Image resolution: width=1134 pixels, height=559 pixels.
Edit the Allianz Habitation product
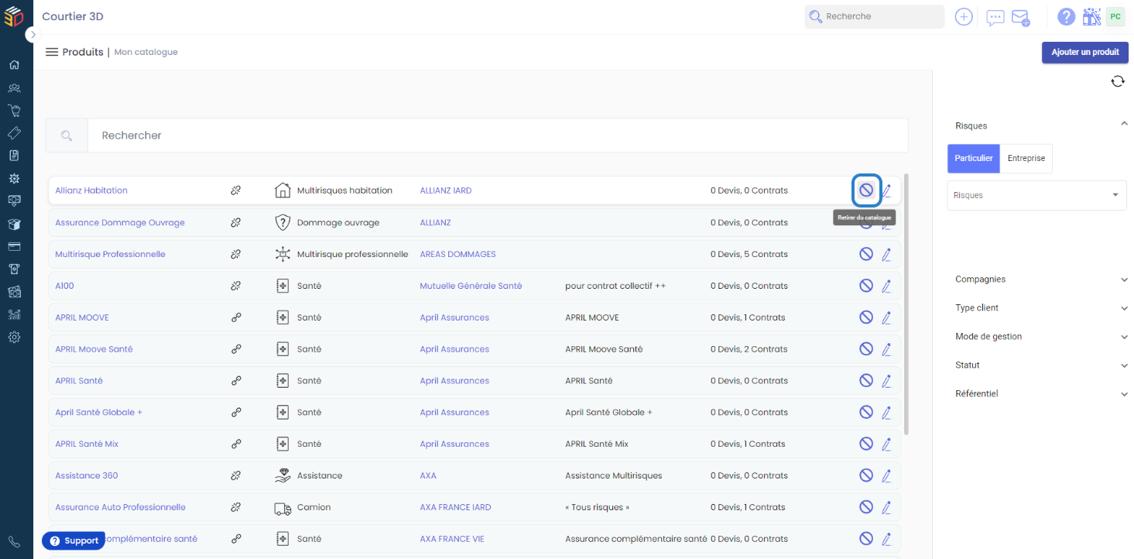pos(887,190)
